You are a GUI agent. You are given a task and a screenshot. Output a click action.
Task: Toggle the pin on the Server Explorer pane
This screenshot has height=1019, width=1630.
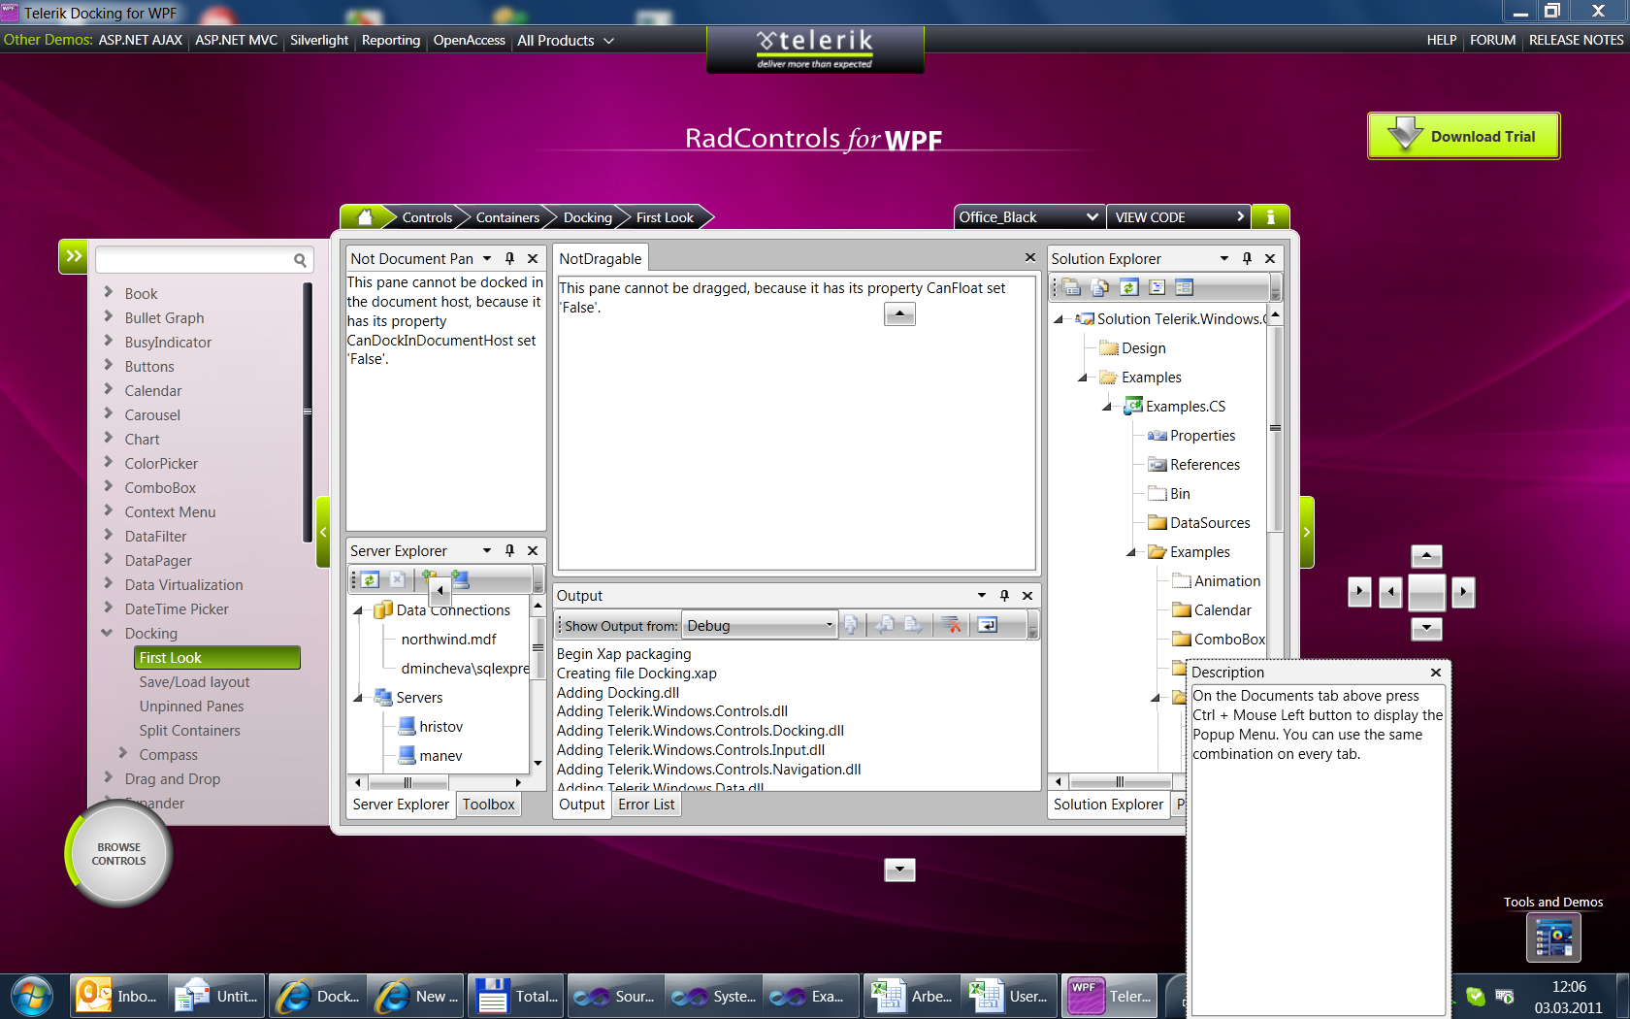pos(509,550)
